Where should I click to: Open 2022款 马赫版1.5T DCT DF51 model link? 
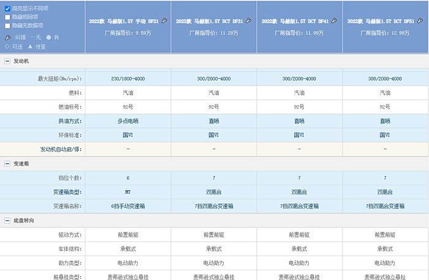[x=381, y=21]
